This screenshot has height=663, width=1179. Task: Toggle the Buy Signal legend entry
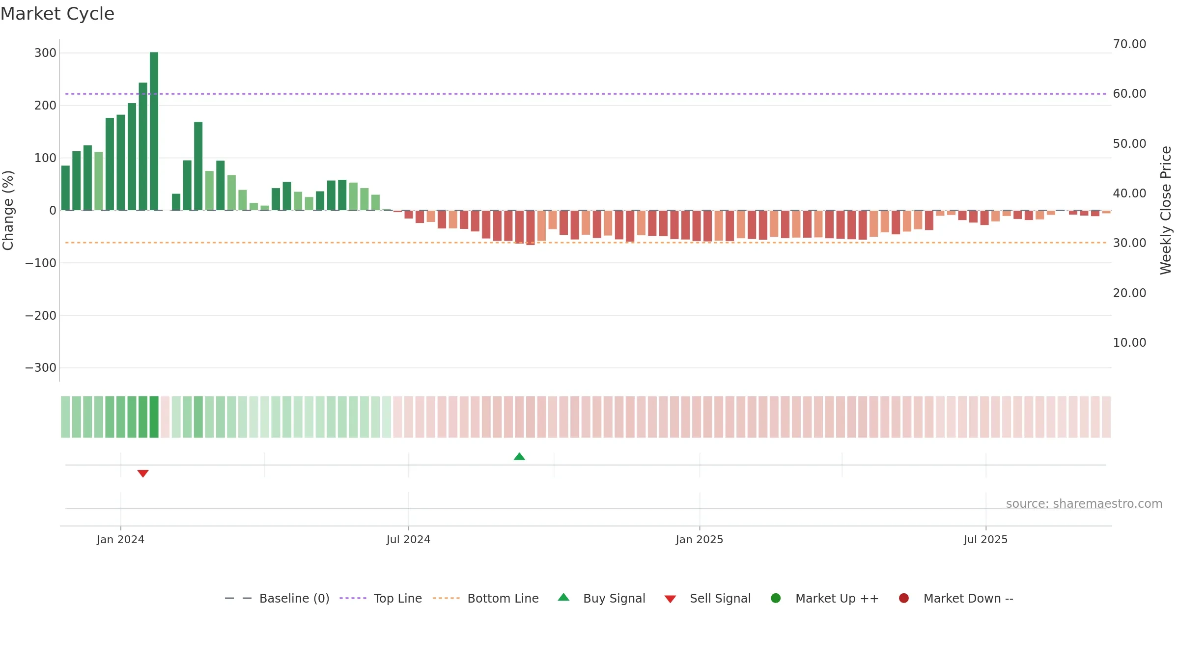pos(602,598)
